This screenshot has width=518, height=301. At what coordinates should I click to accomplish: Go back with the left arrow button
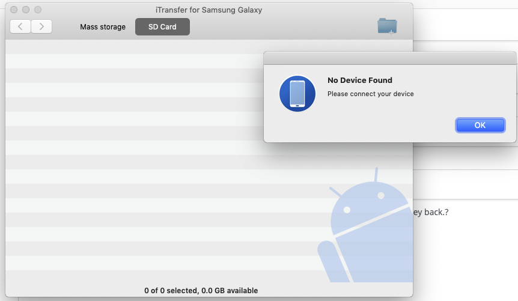20,26
